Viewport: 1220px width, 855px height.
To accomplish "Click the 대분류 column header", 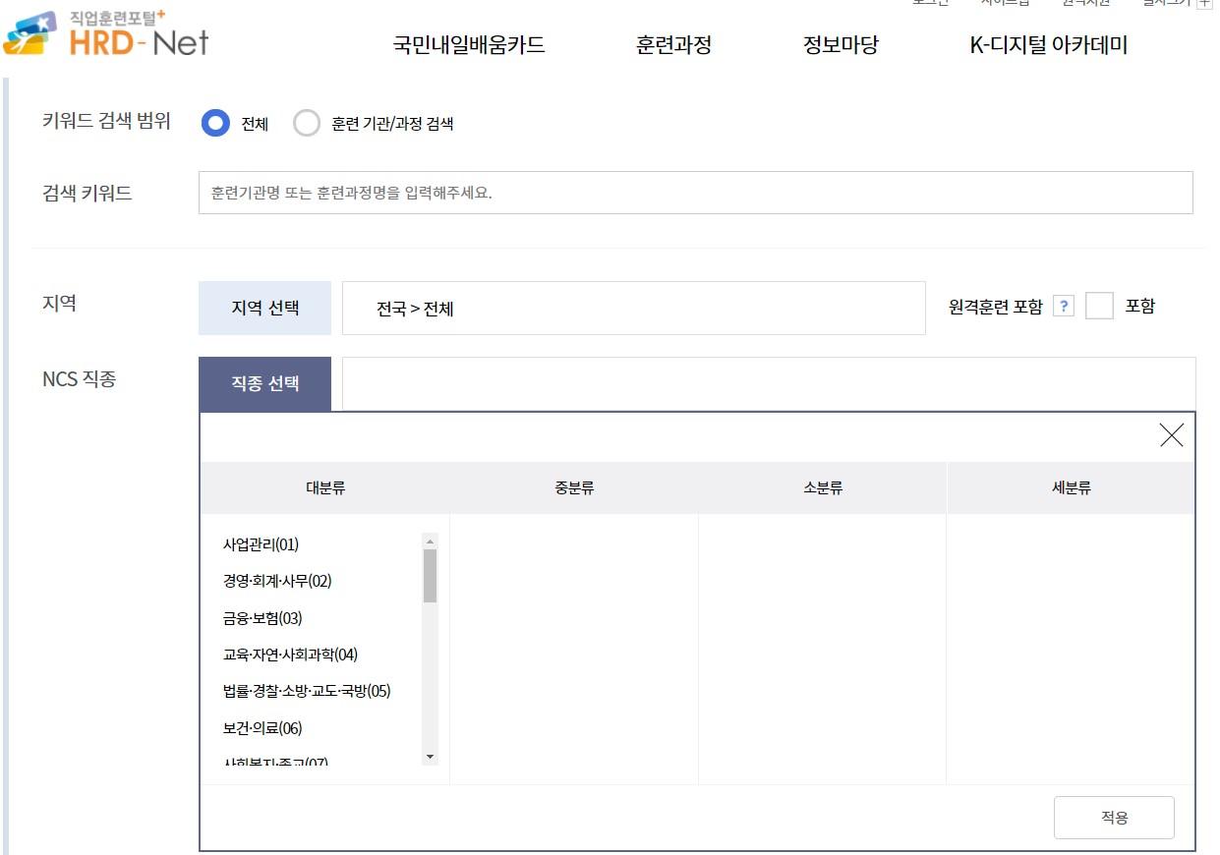I will (325, 487).
